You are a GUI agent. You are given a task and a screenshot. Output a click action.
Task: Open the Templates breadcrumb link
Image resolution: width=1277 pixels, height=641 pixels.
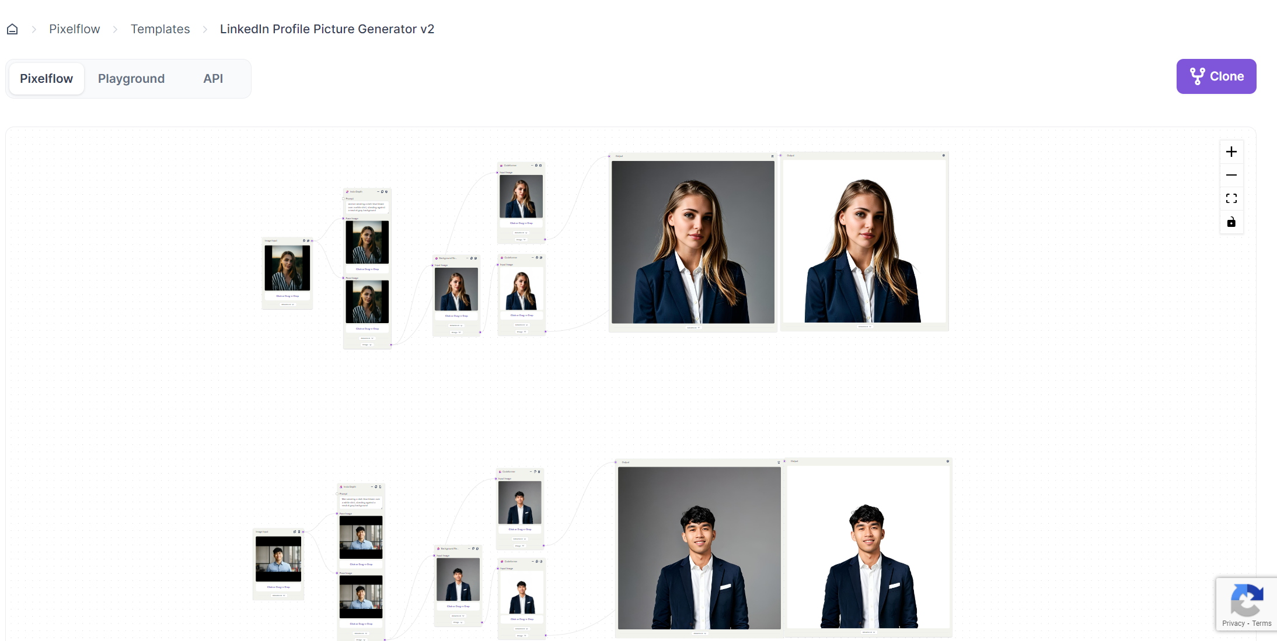tap(160, 29)
